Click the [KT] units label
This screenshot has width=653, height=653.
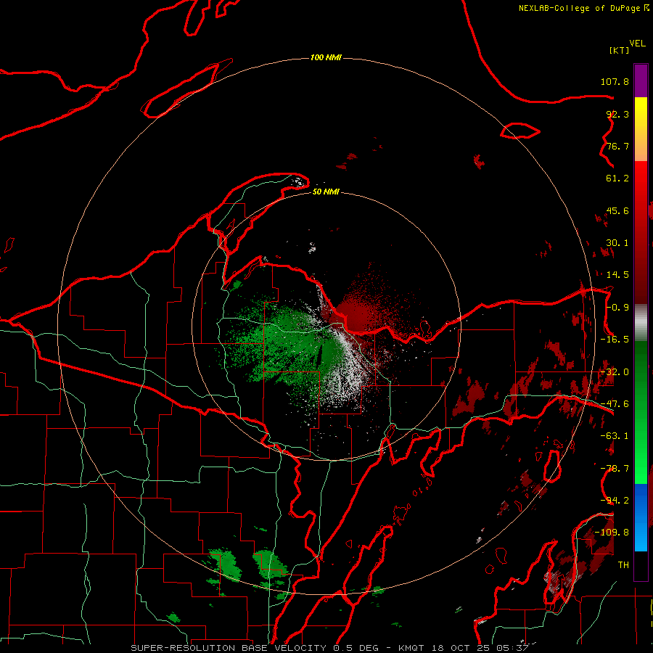[619, 50]
